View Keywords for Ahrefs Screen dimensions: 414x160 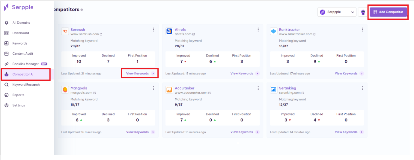click(245, 74)
